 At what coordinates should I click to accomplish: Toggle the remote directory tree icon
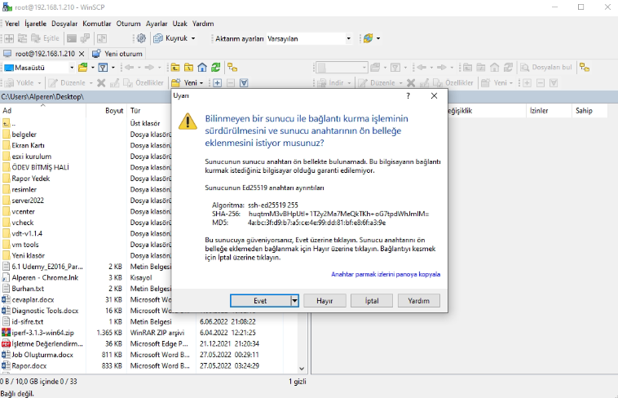click(x=585, y=68)
